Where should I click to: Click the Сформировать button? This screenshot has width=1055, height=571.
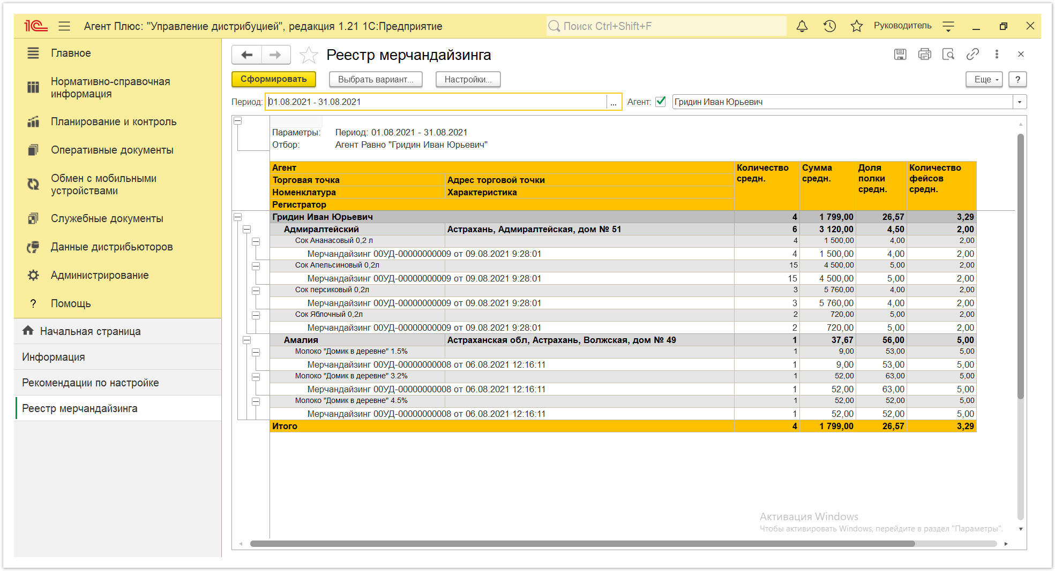click(x=274, y=79)
